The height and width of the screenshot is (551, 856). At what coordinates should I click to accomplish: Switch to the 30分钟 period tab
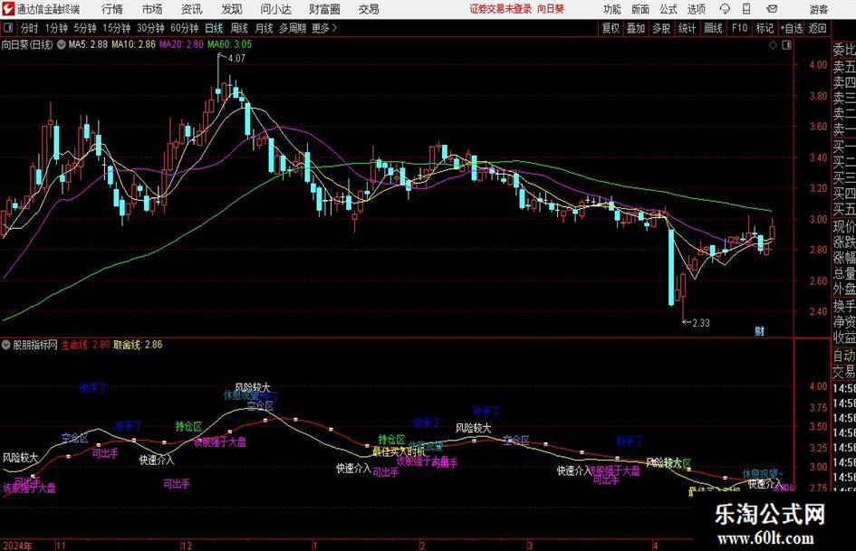150,28
